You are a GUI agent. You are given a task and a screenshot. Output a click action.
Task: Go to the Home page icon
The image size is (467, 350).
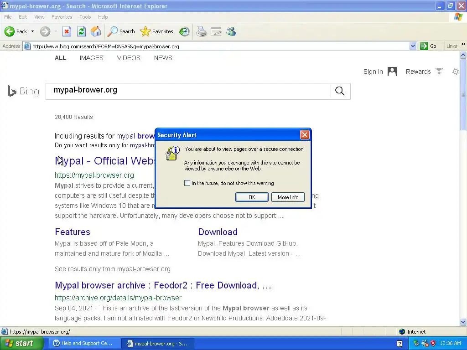point(96,31)
